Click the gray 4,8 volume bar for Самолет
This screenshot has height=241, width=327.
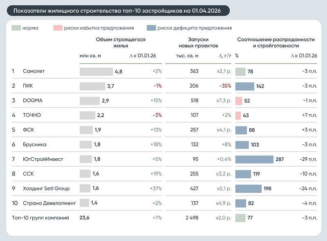pos(96,72)
